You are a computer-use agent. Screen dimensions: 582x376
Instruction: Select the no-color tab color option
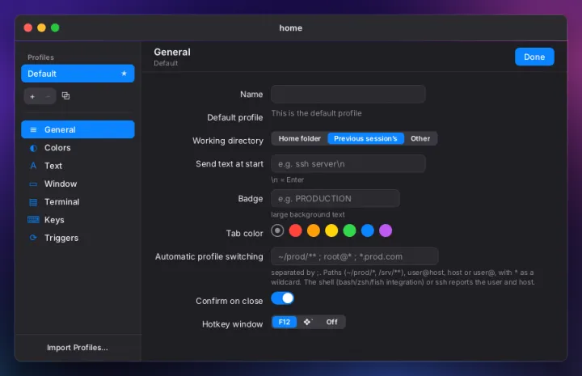coord(277,230)
